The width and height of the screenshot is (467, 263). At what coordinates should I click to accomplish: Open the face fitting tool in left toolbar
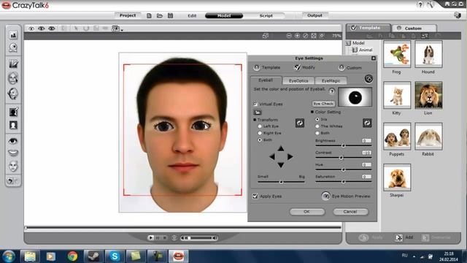pos(13,78)
